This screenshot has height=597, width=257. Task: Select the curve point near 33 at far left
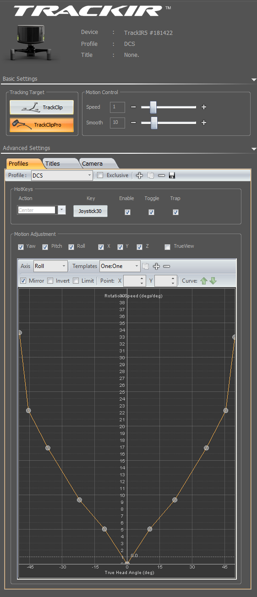click(20, 332)
